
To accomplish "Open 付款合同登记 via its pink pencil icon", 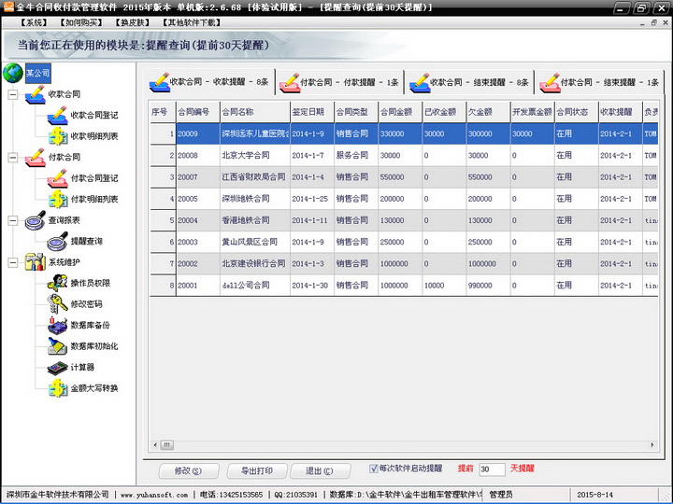I will click(58, 178).
